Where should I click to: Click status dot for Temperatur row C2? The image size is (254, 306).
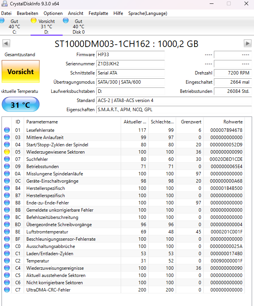(x=7, y=261)
